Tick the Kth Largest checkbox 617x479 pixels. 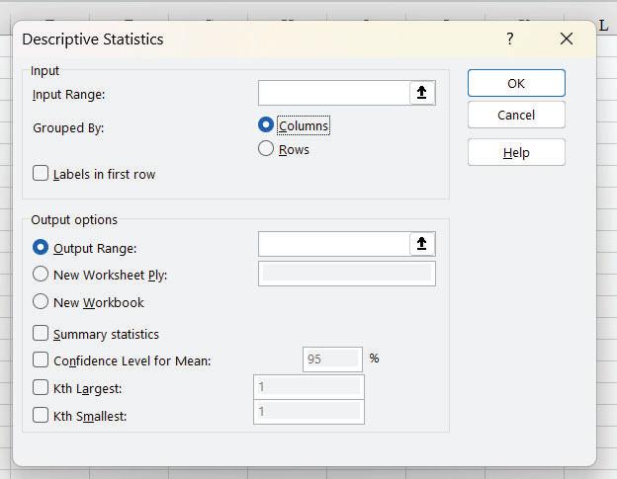[41, 388]
